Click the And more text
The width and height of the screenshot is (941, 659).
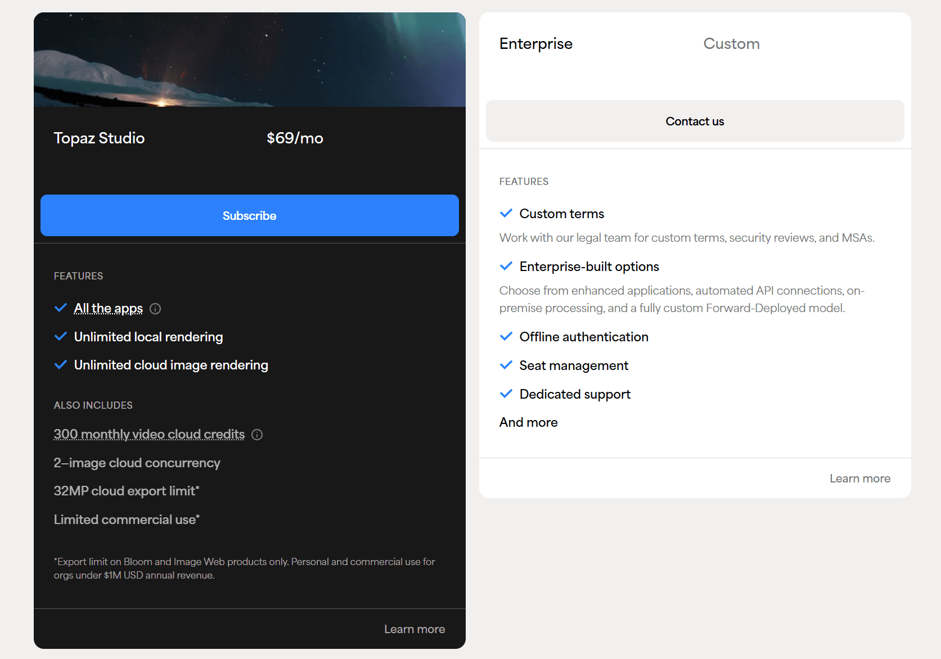(x=529, y=422)
